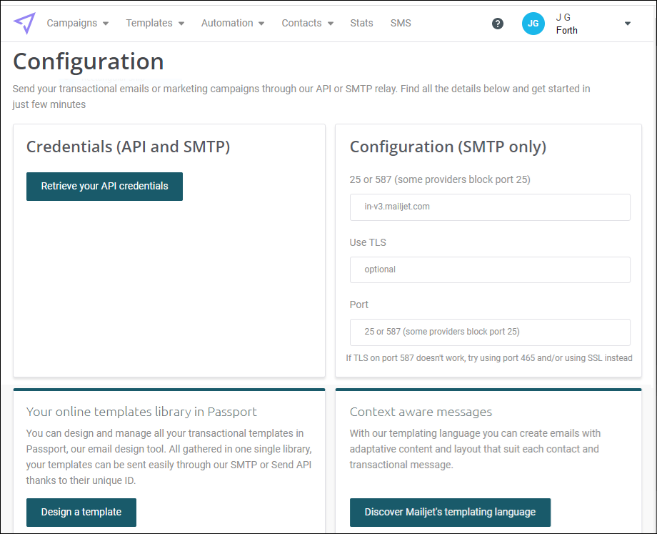Go to the Stats page
657x534 pixels.
point(361,23)
